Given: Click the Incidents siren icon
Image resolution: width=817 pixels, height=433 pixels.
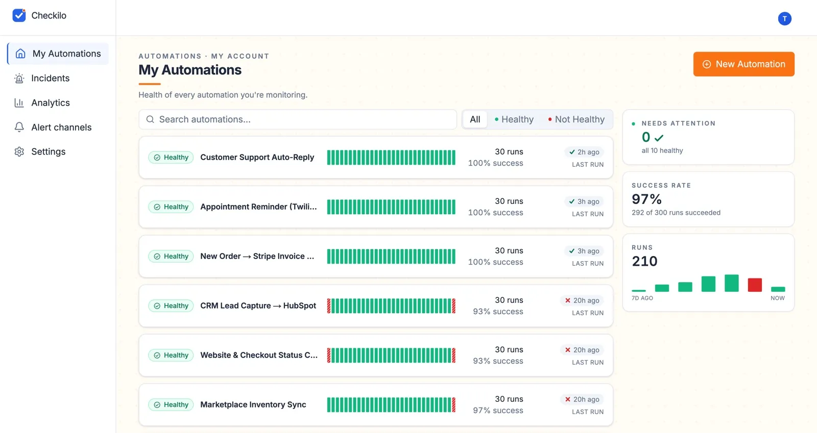Looking at the screenshot, I should click(x=19, y=78).
